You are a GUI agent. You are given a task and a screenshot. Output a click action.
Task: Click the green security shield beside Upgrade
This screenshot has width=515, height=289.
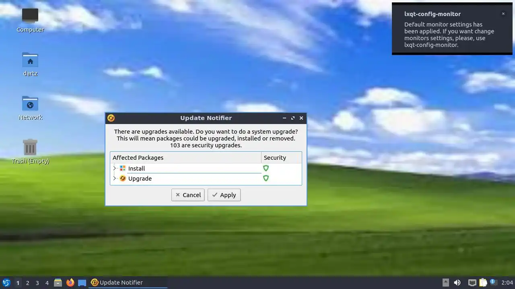pos(266,178)
